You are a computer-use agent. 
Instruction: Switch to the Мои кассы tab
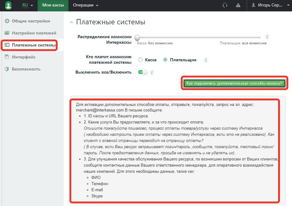pyautogui.click(x=53, y=6)
